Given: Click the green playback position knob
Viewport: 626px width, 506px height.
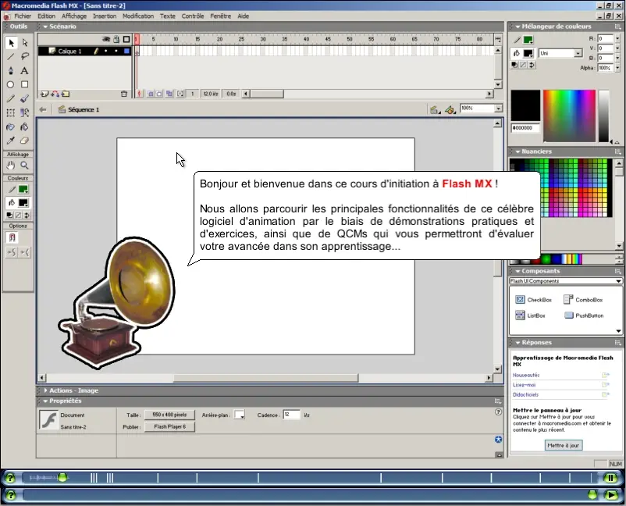Looking at the screenshot, I should click(x=62, y=477).
